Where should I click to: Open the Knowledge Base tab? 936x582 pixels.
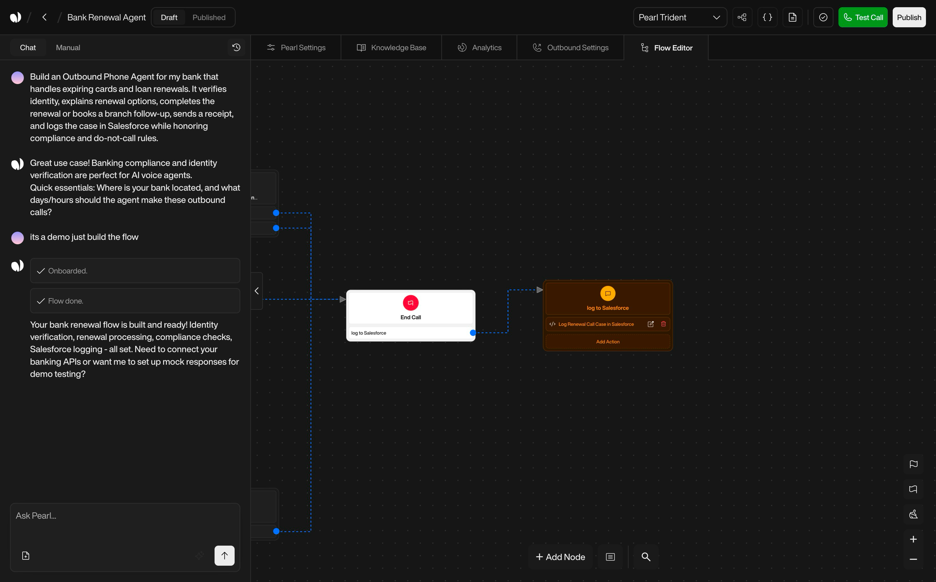point(391,47)
